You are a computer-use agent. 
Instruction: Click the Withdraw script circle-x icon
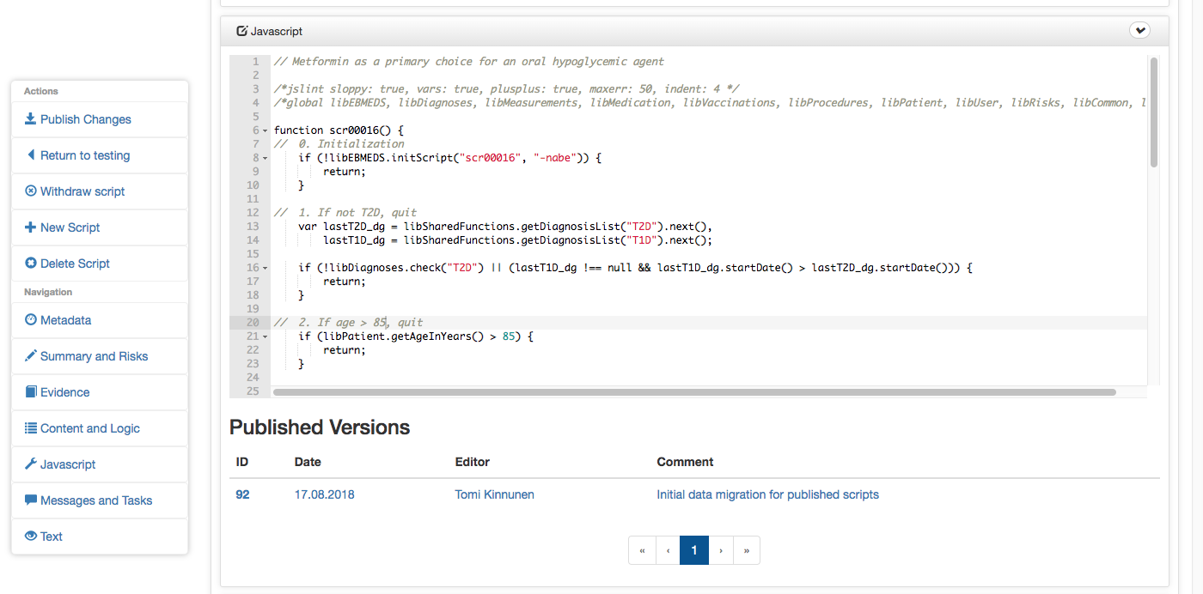30,191
